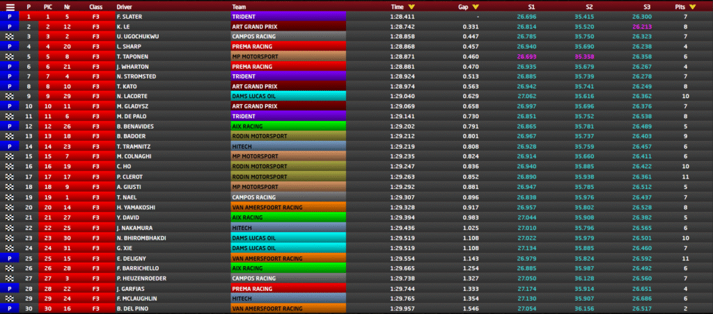Click the checkered flag icon beside T. Taponen
713x314 pixels.
(10, 56)
